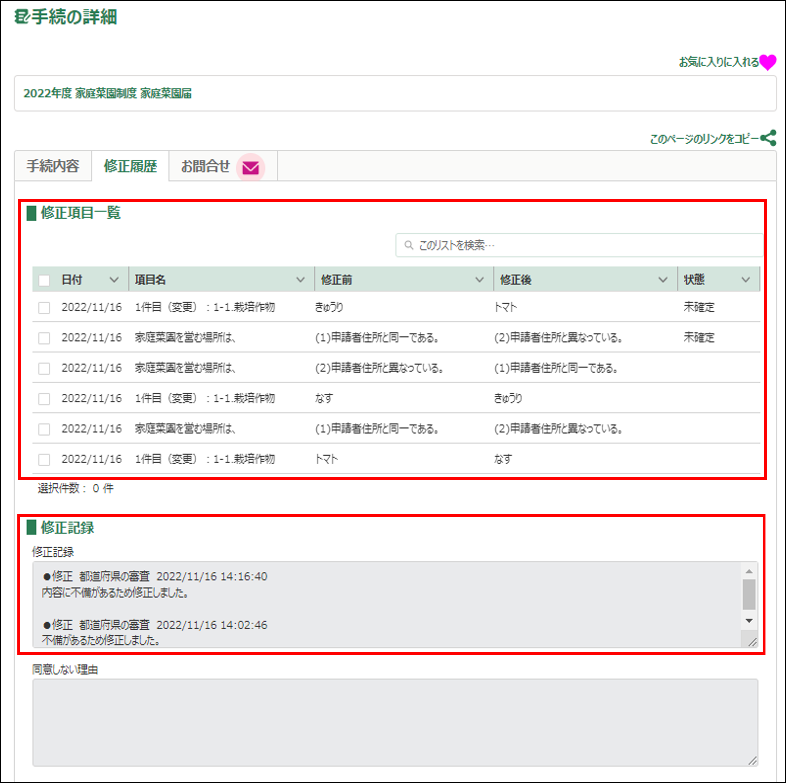Open the 状態 column dropdown chevron
Screen dimensions: 786x783
745,280
